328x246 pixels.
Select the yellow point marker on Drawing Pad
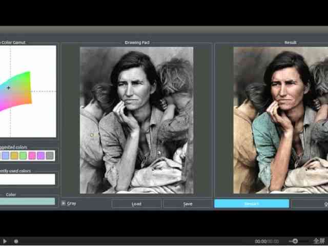[x=92, y=135]
